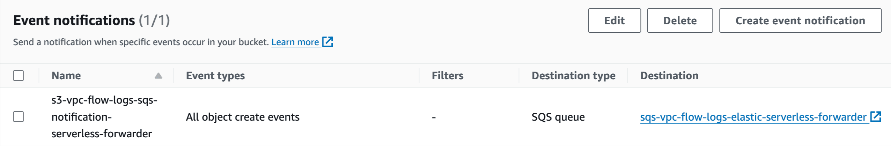The width and height of the screenshot is (891, 146).
Task: Click the Name column sort arrow
Action: (159, 75)
